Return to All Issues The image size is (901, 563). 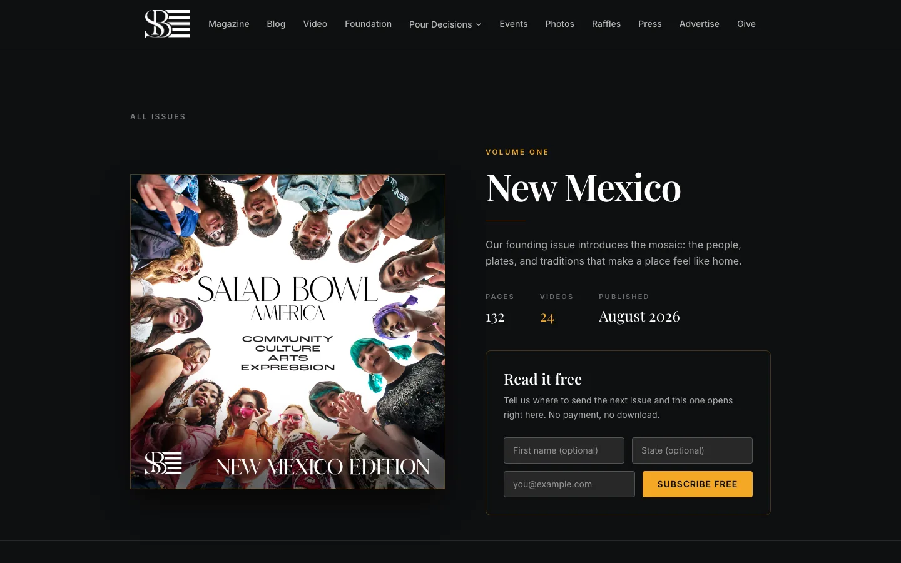(x=158, y=117)
